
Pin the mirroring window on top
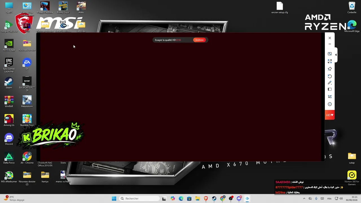(330, 69)
